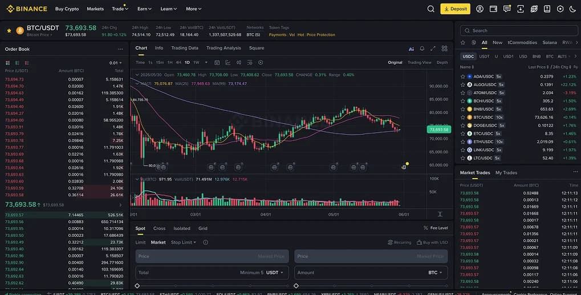Image resolution: width=581 pixels, height=295 pixels.
Task: Select the USDT quote filter tab
Action: [484, 56]
